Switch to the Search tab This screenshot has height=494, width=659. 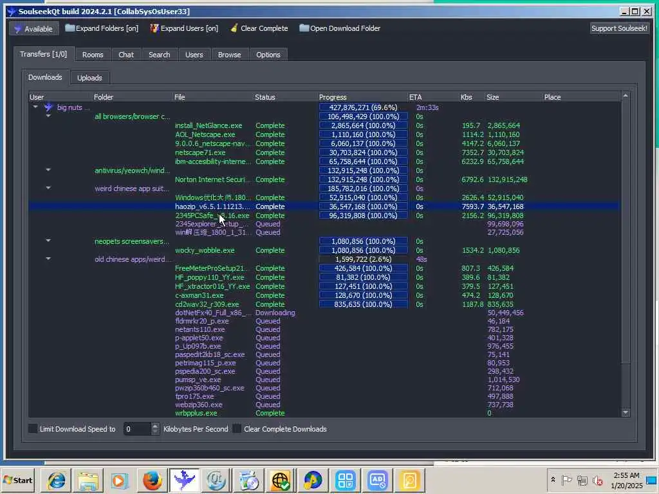tap(160, 55)
